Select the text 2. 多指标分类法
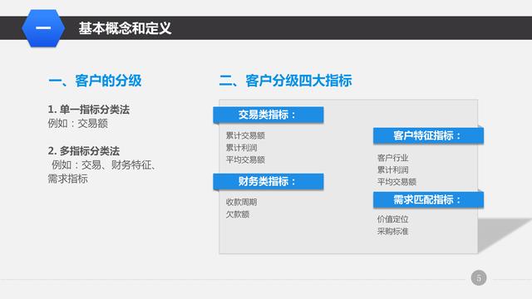Image resolution: width=532 pixels, height=299 pixels. point(84,151)
